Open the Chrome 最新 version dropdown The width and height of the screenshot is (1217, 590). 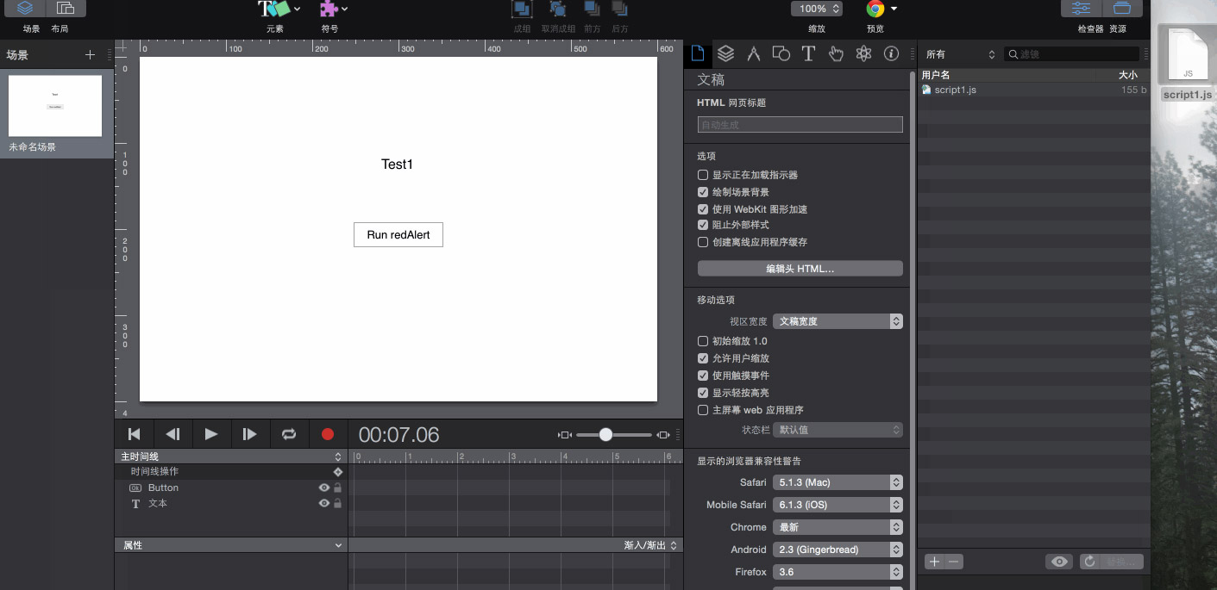tap(837, 527)
